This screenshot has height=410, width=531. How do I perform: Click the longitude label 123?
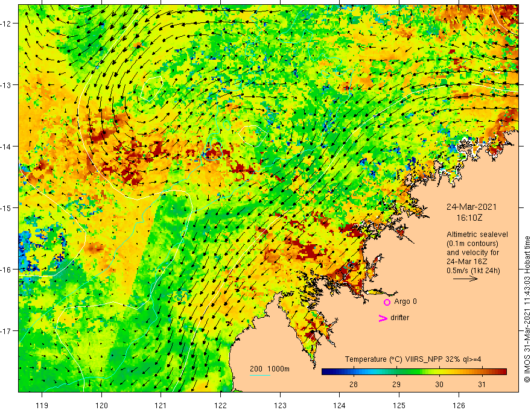pyautogui.click(x=280, y=405)
